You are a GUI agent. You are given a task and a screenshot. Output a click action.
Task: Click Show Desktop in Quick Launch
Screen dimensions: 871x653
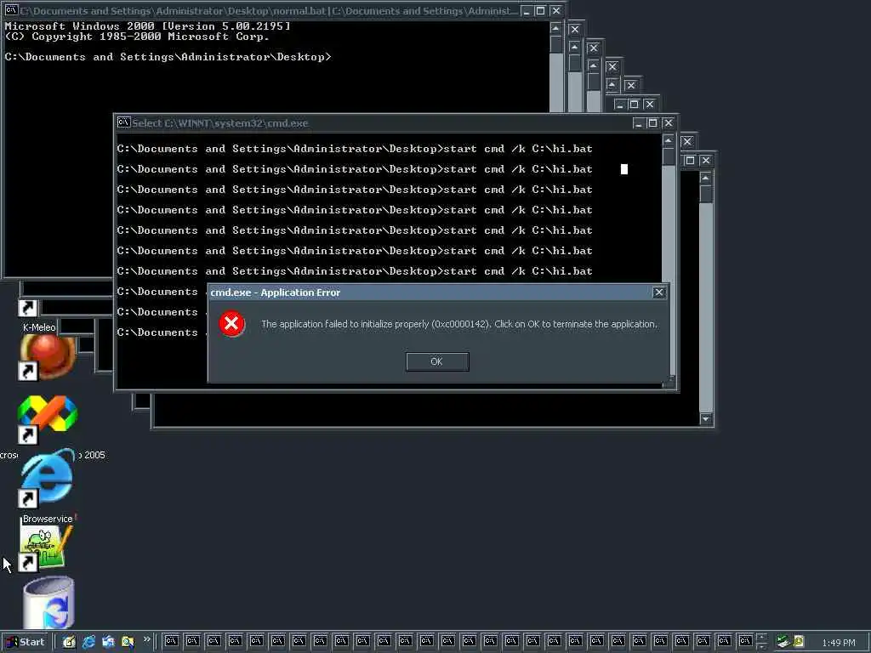68,642
